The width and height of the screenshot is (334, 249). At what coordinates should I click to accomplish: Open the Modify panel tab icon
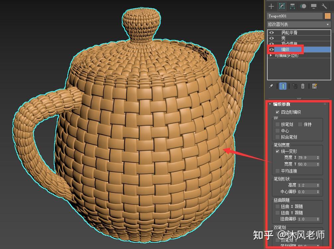pos(282,6)
